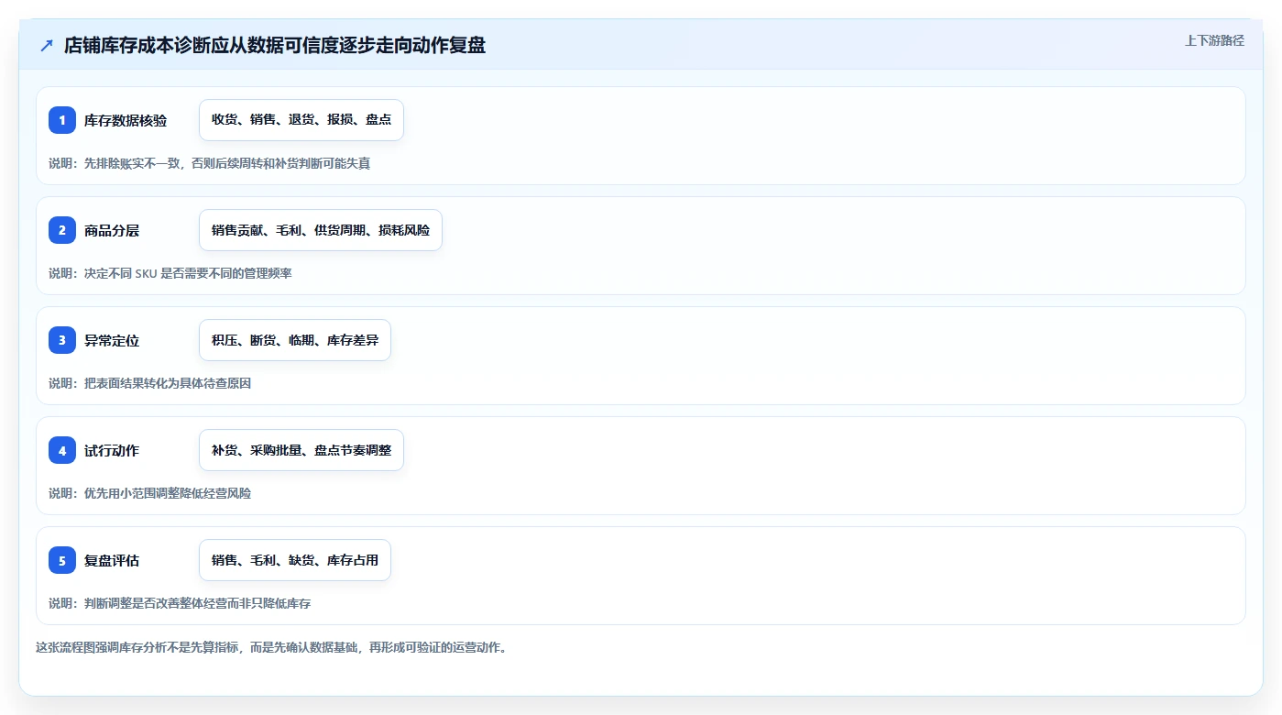Click the 异常定位 step title
Viewport: 1282px width, 715px height.
click(x=112, y=340)
